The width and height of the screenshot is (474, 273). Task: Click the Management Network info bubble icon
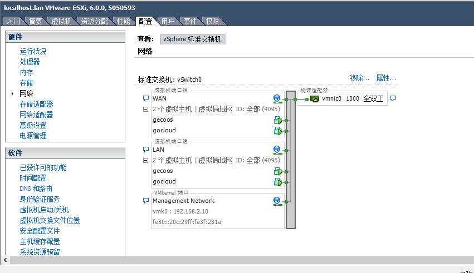pyautogui.click(x=146, y=201)
